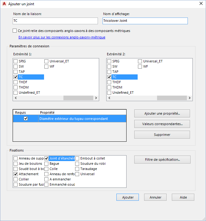206x221 pixels.
Task: Uncheck Joint d'étanchéité fixation
Action: [x=46, y=159]
